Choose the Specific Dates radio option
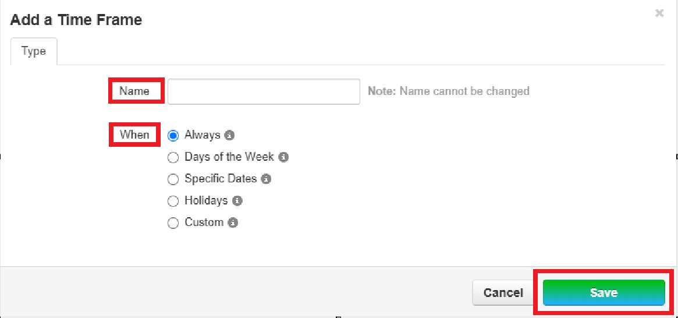678x318 pixels. (173, 179)
